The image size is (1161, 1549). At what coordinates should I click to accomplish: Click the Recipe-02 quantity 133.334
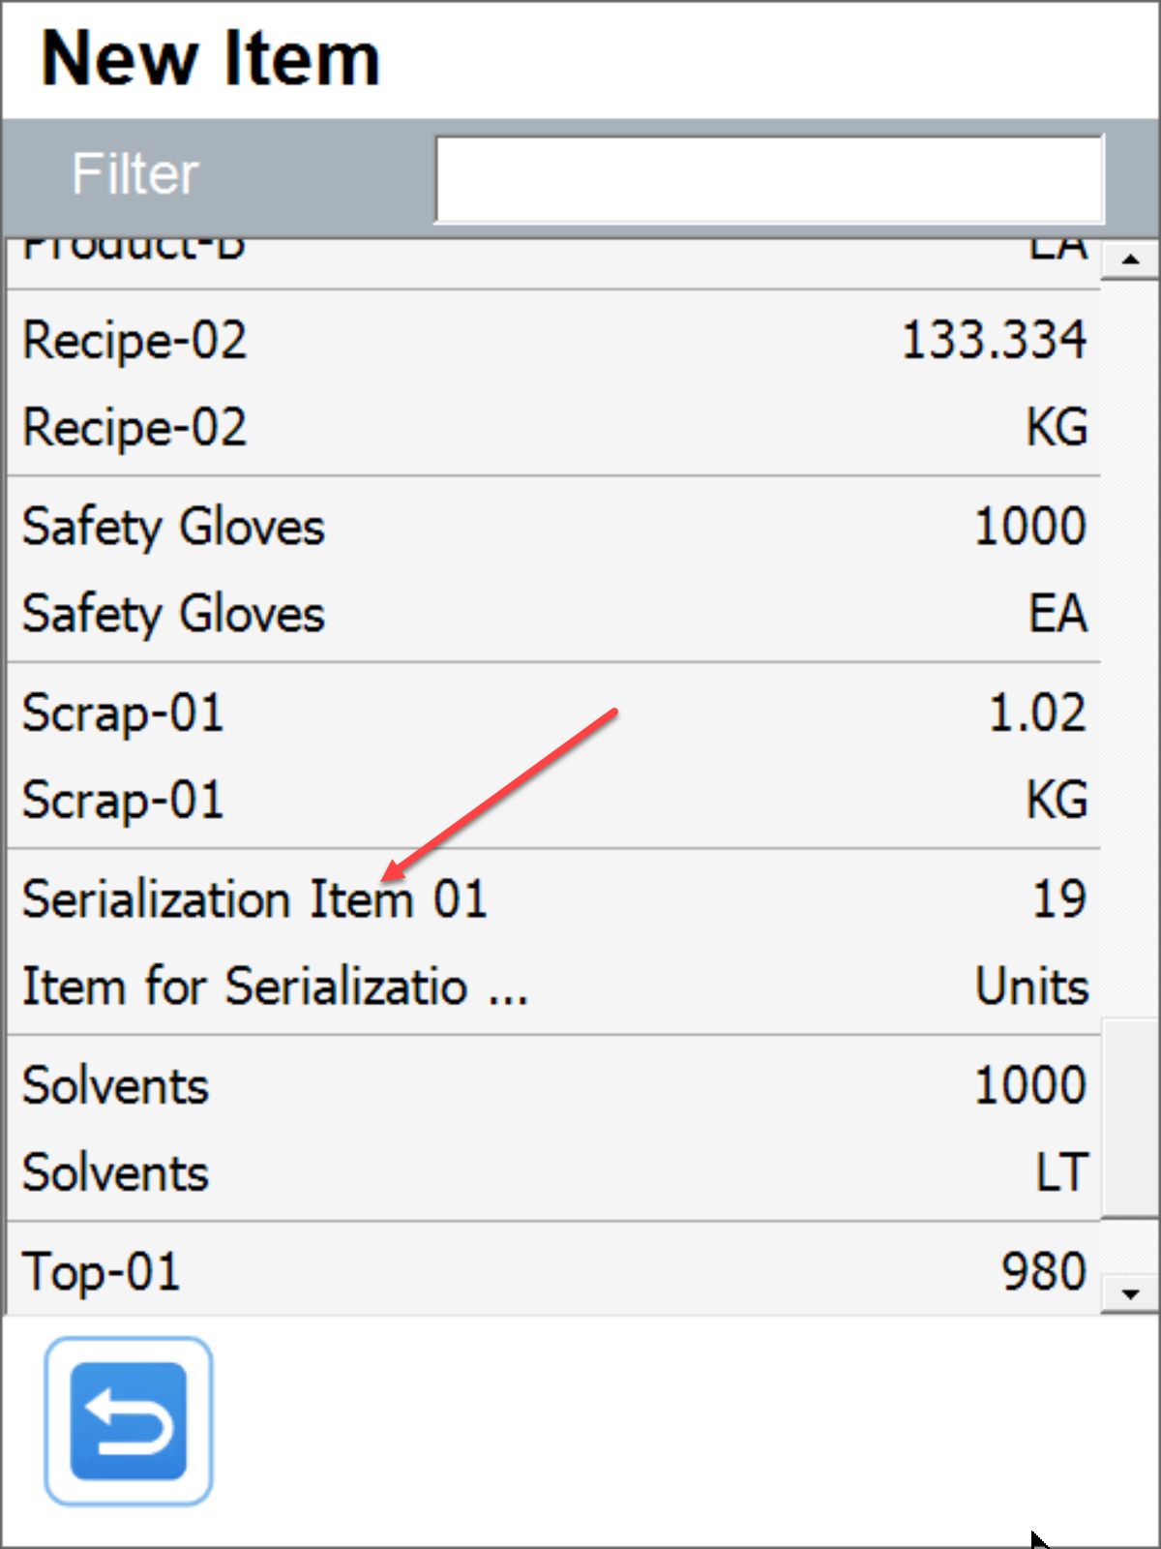(x=994, y=341)
